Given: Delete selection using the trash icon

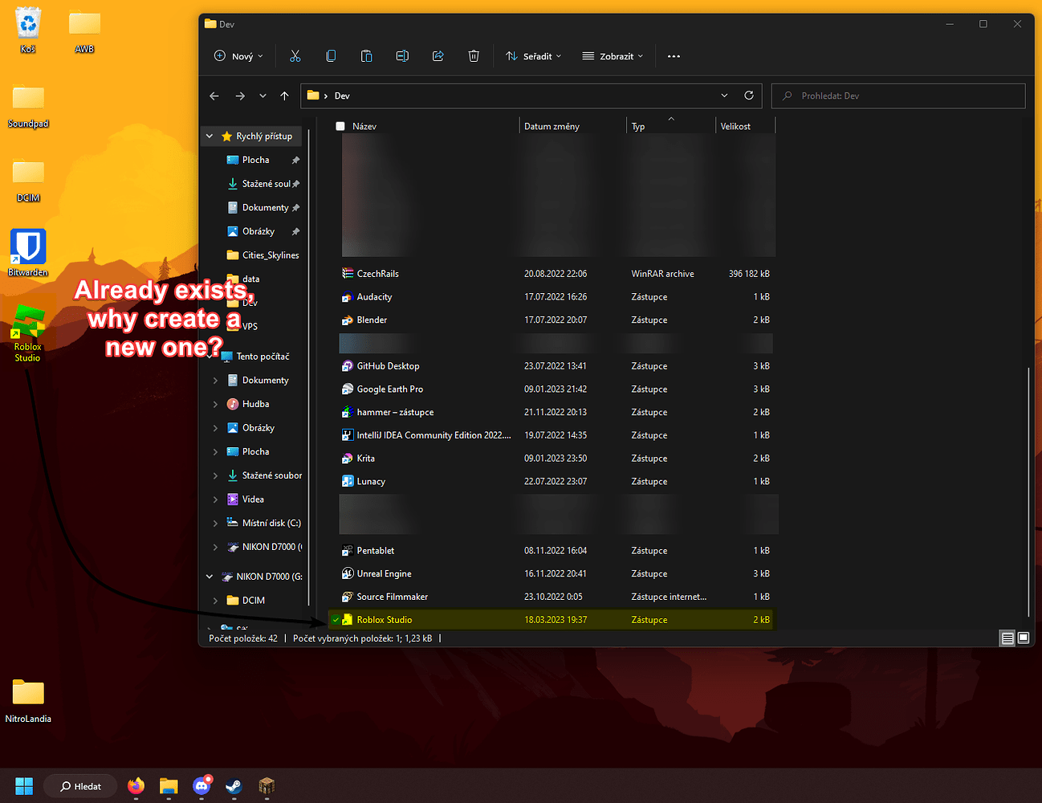Looking at the screenshot, I should (474, 55).
